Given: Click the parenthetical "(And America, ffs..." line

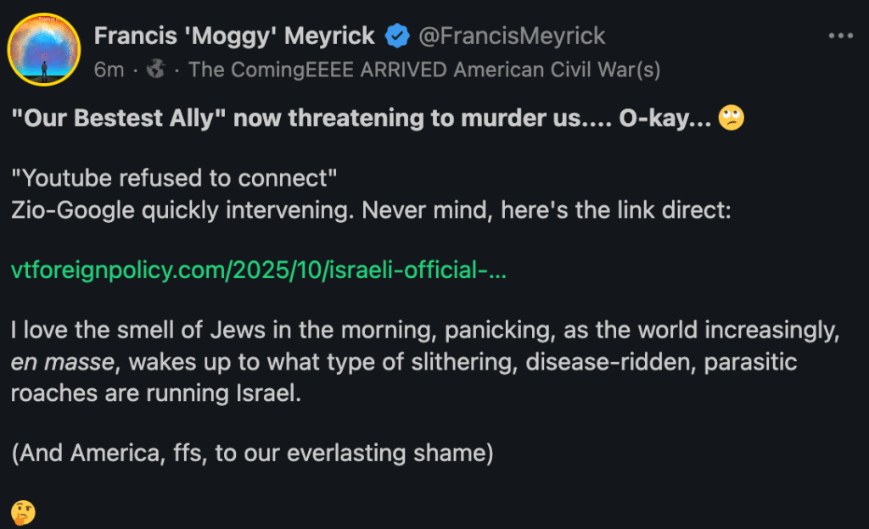Looking at the screenshot, I should click(252, 453).
